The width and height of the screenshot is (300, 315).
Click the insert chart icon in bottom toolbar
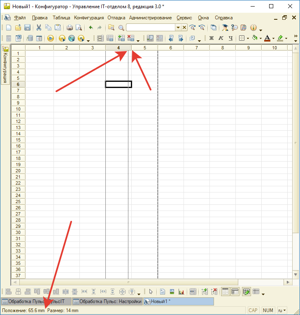pos(180,292)
